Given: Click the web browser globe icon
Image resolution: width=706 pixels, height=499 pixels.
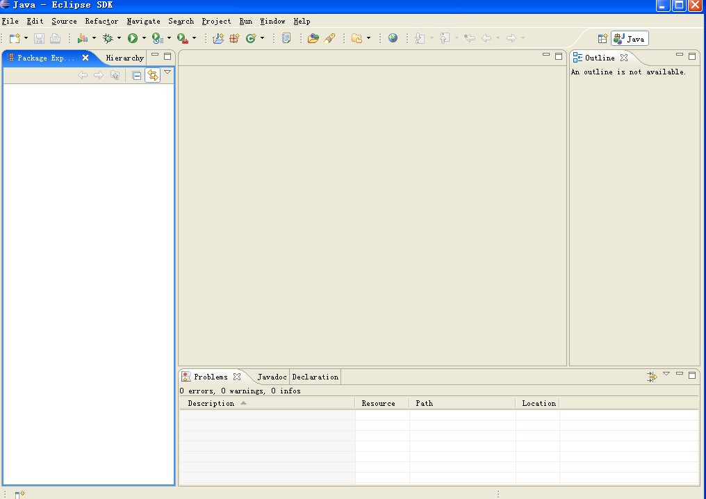Looking at the screenshot, I should coord(393,39).
